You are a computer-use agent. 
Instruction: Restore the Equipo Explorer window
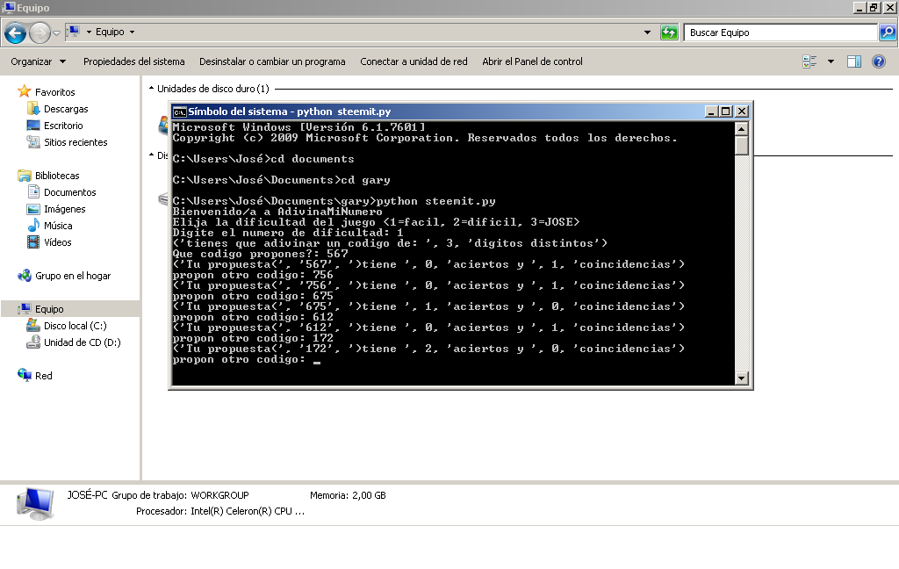874,7
